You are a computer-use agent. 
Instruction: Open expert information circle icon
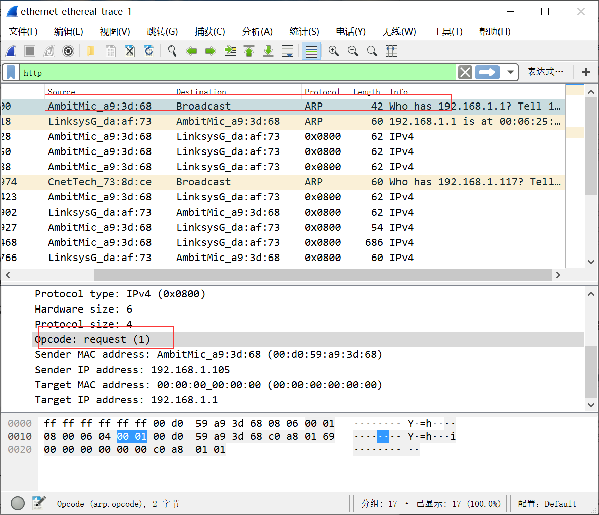pos(18,503)
